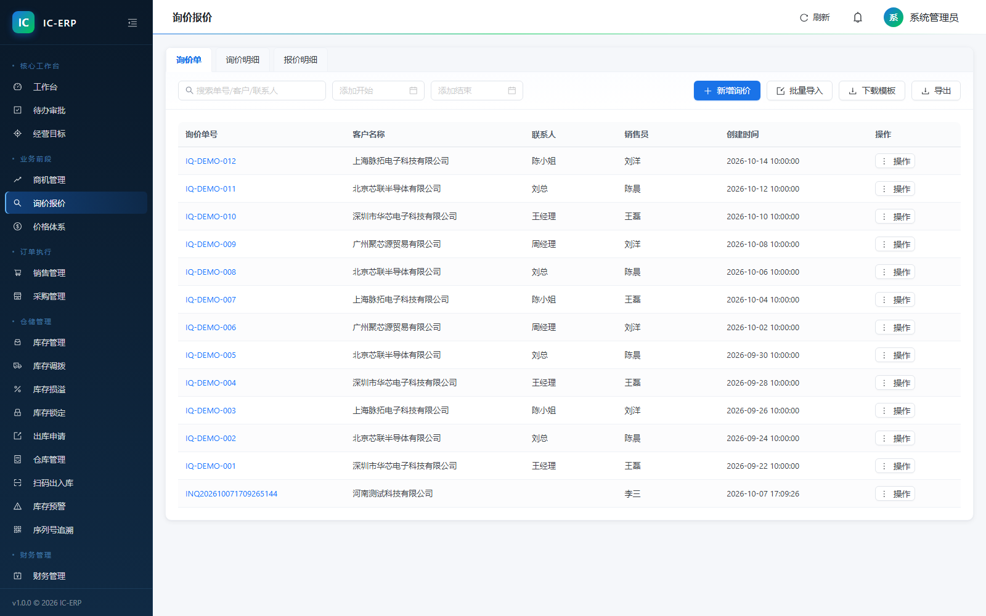Focus the search 单号/客户/联系人 field
The width and height of the screenshot is (986, 616).
(x=252, y=91)
